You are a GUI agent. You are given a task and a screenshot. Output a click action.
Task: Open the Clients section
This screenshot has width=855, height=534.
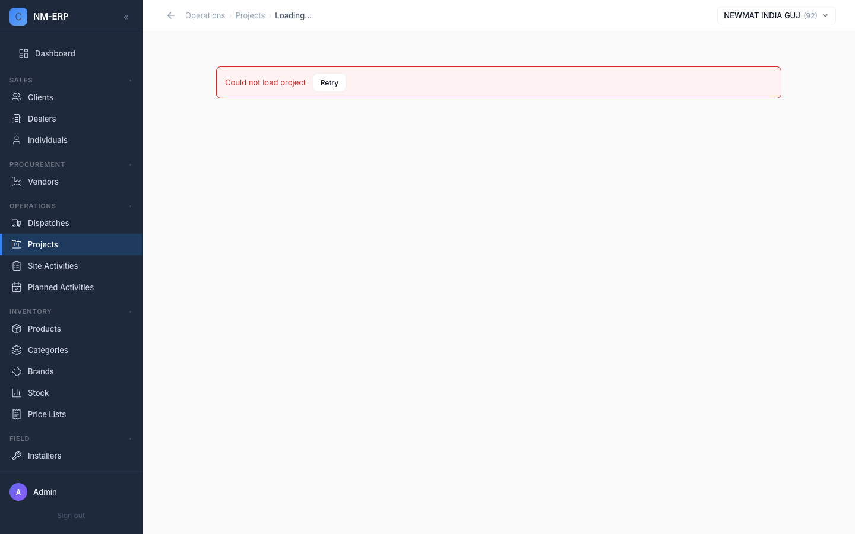coord(71,97)
